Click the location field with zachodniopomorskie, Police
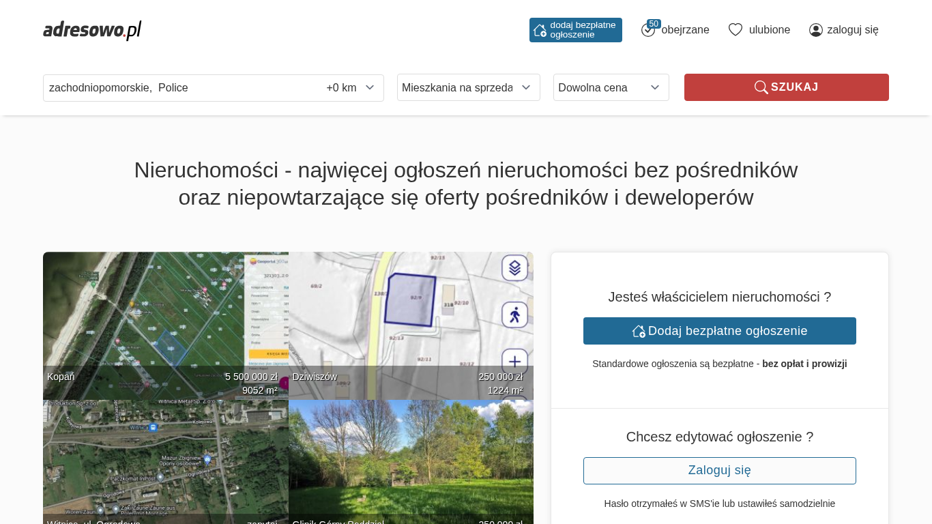The image size is (932, 524). point(181,88)
